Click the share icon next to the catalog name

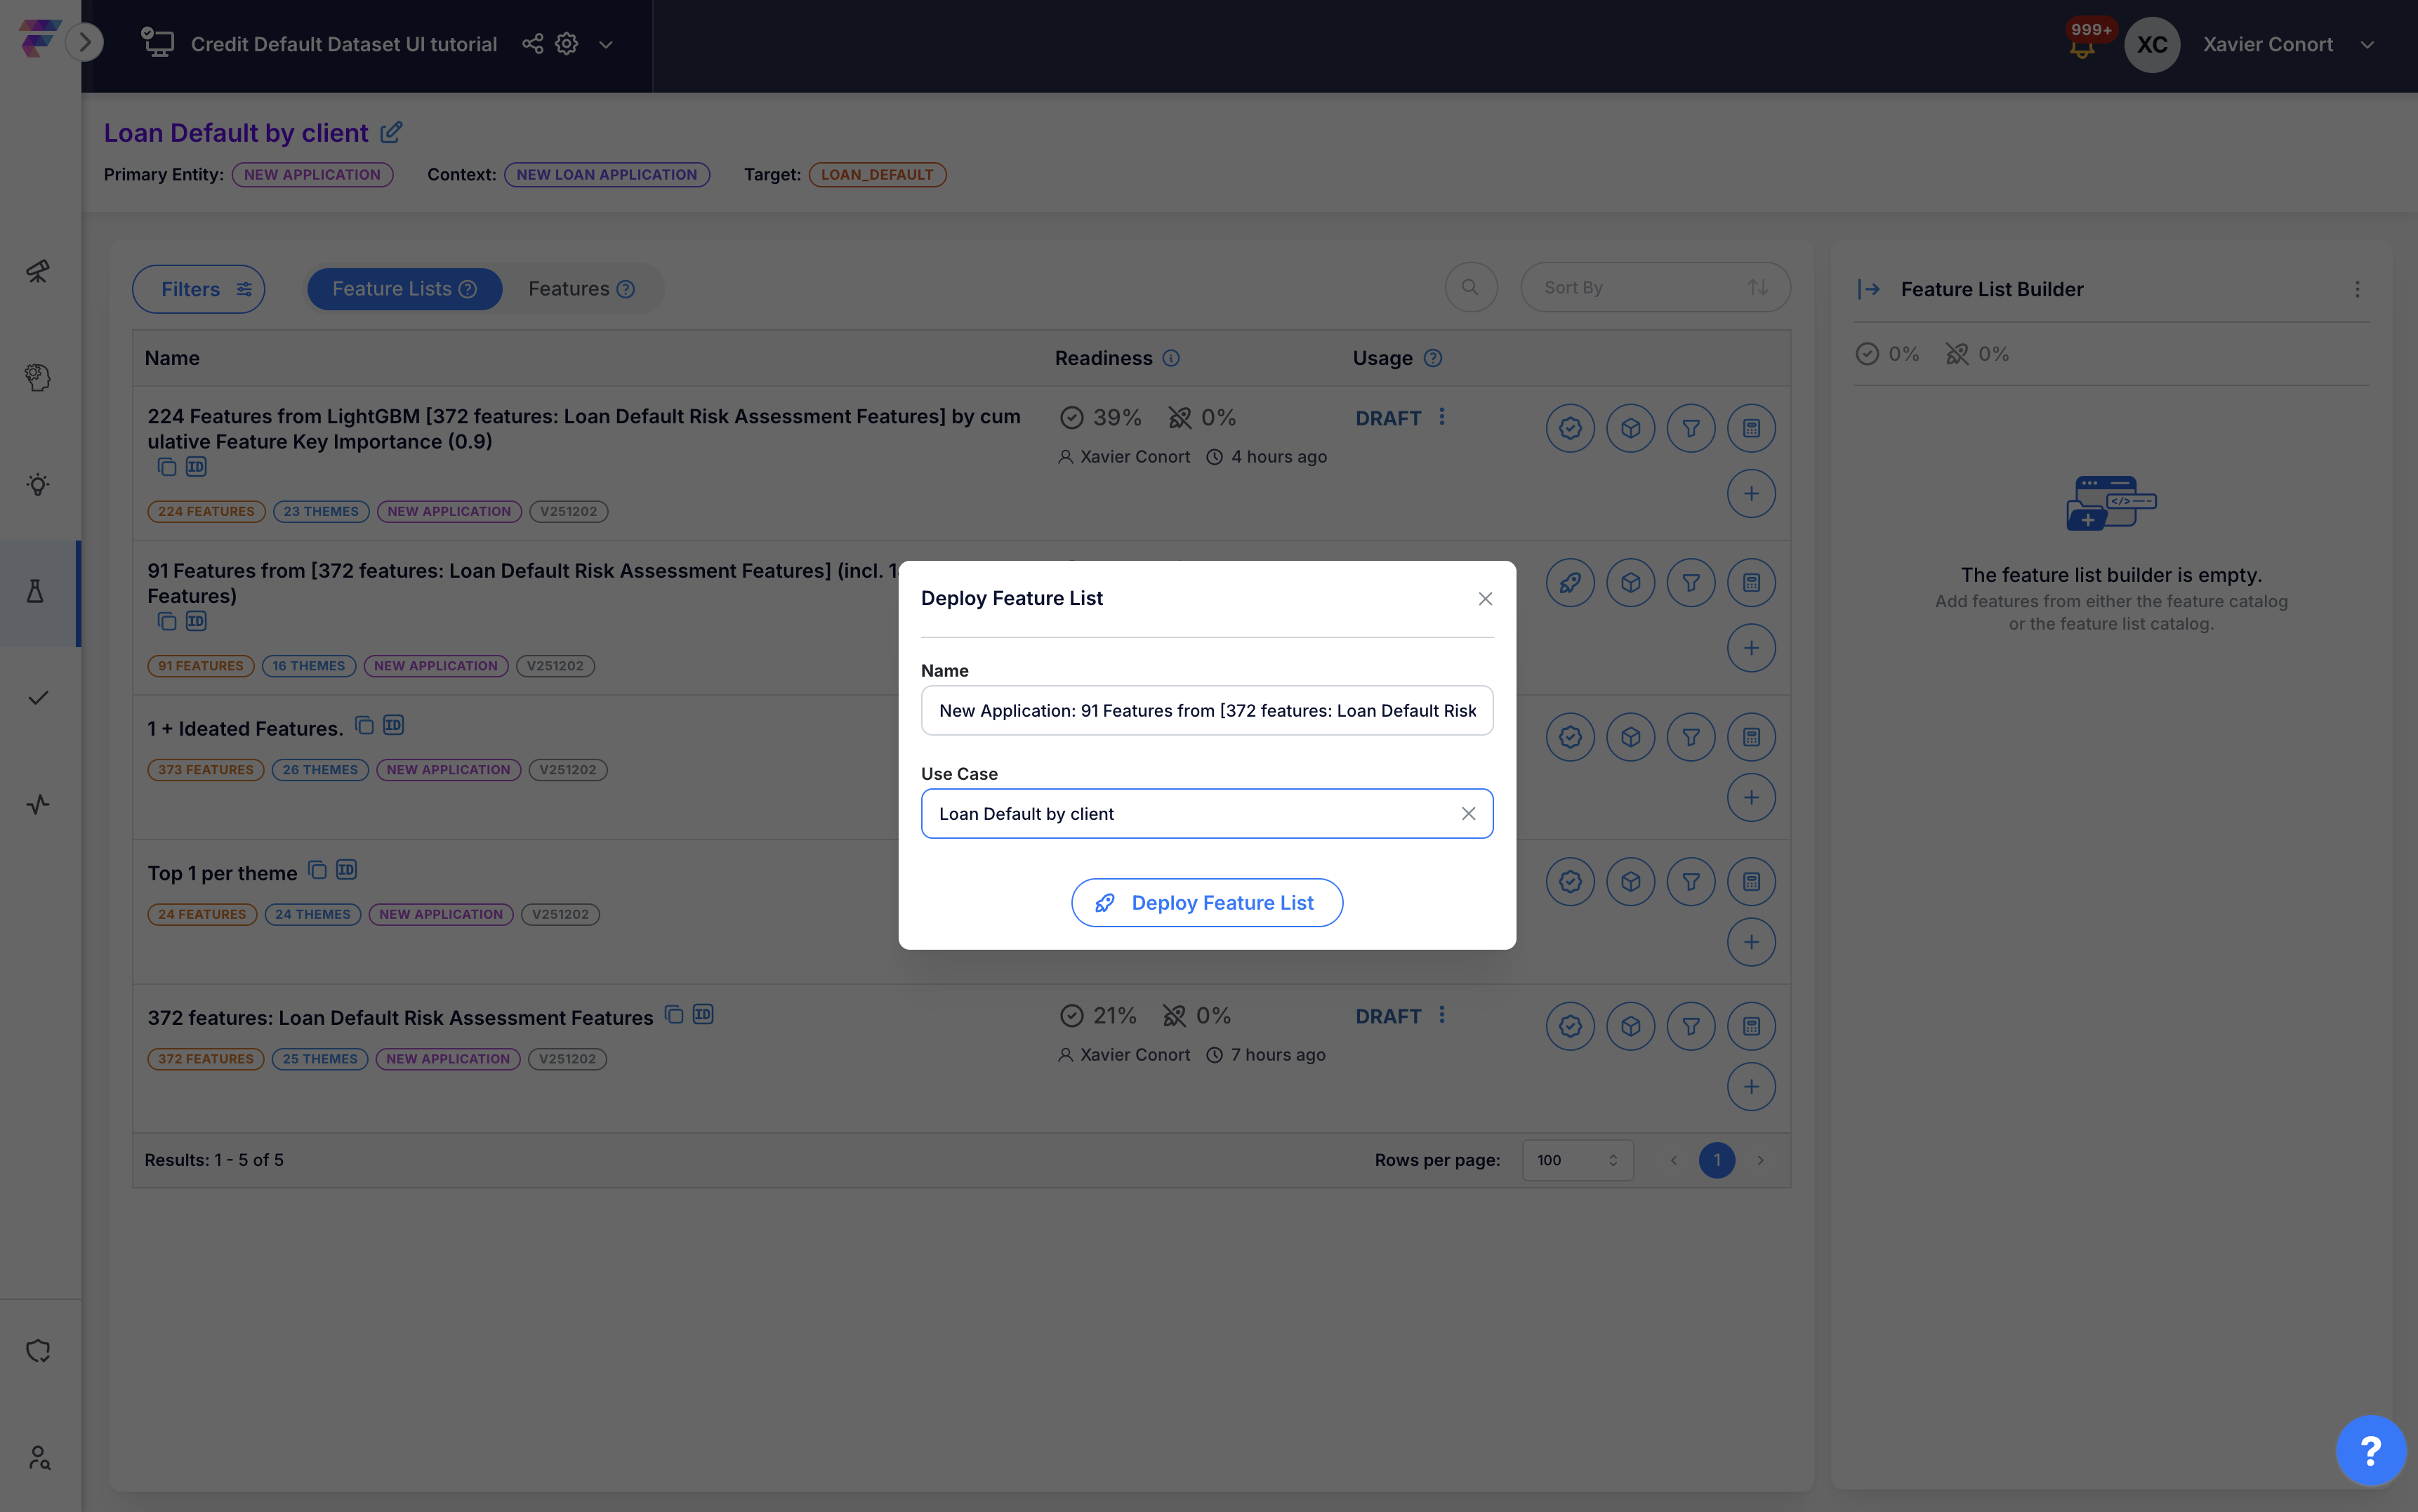532,44
